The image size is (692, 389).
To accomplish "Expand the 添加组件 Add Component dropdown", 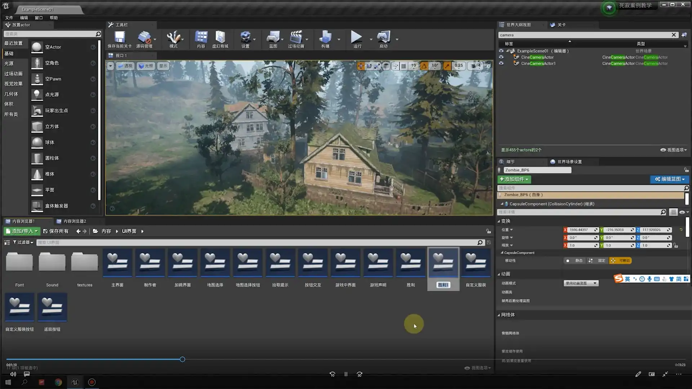I will pos(514,179).
